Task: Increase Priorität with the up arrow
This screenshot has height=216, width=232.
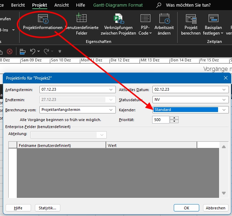Action: pos(174,118)
